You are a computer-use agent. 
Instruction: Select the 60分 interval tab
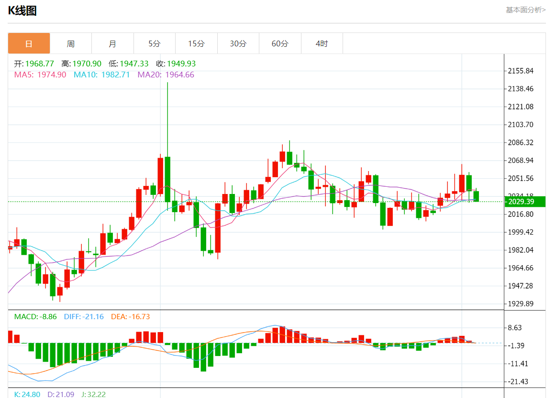pos(280,43)
